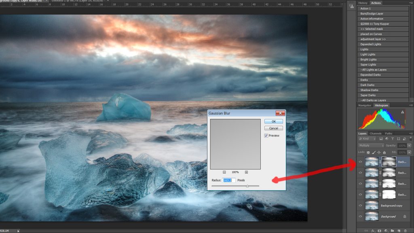
Task: Run the Dark Darks action
Action: point(383,85)
